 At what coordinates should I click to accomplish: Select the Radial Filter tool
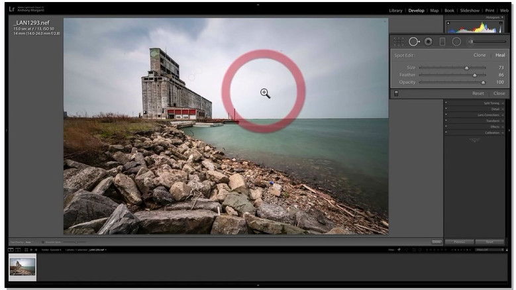(x=456, y=41)
